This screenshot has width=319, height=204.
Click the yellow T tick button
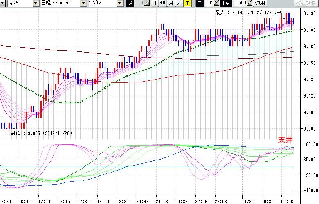click(187, 3)
